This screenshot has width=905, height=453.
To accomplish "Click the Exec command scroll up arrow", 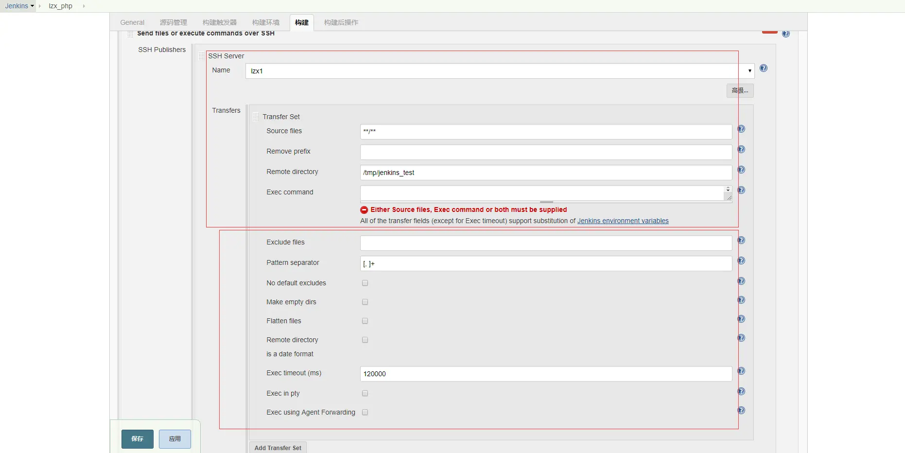I will pos(728,188).
